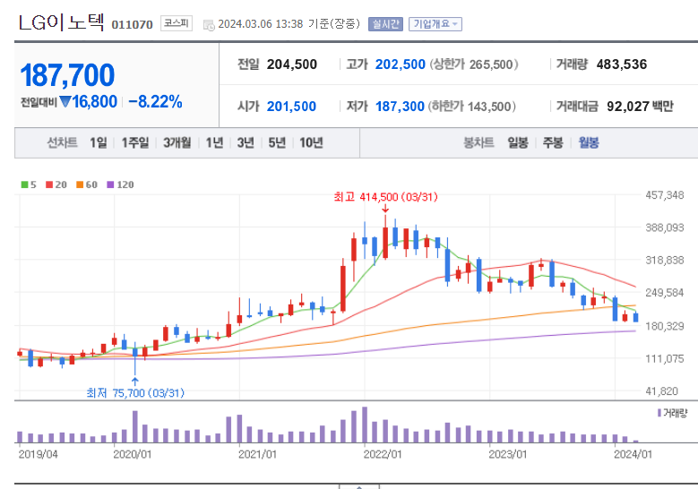Screen dimensions: 698x489
Task: Click the orange 60 moving average legend
Action: coord(87,184)
